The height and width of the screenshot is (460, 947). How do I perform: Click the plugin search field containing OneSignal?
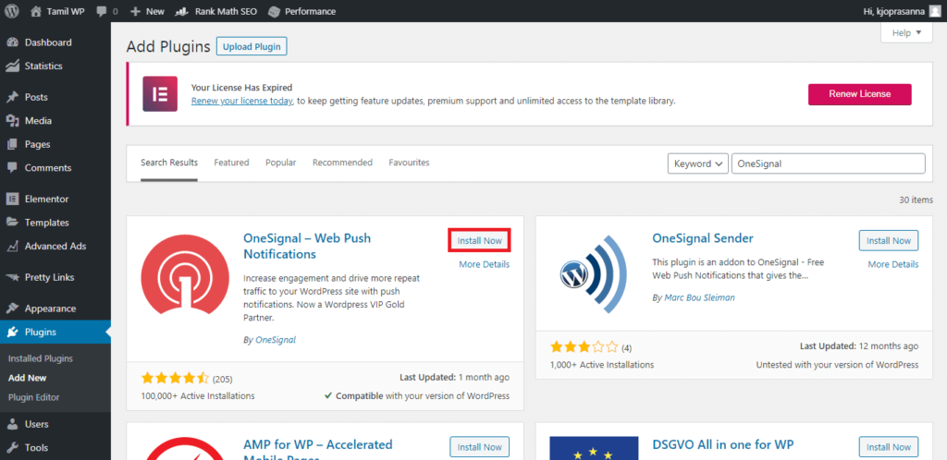(828, 163)
